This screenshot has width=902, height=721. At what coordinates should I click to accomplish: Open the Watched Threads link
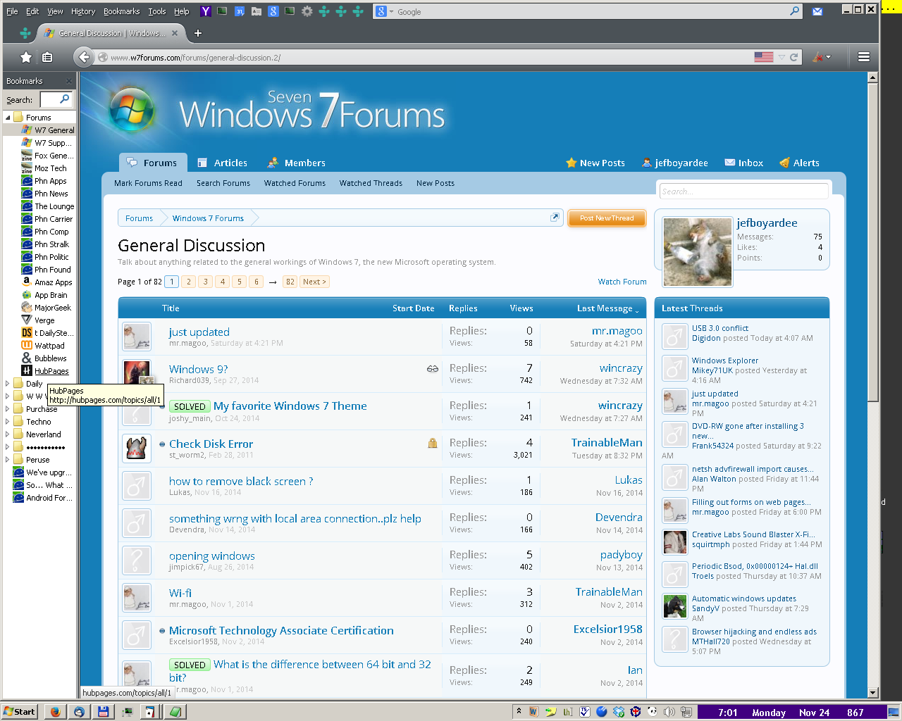[371, 183]
